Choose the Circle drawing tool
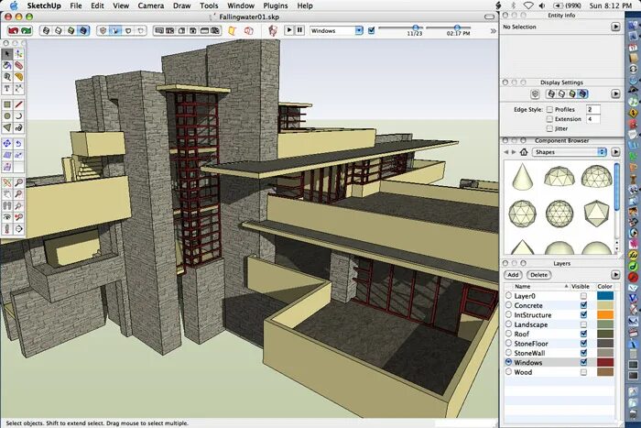Image resolution: width=641 pixels, height=428 pixels. (7, 116)
